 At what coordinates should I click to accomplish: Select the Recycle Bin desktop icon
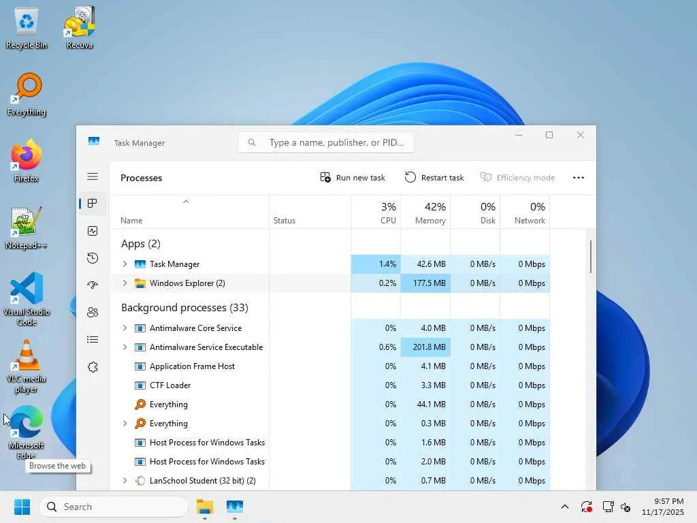(x=27, y=28)
